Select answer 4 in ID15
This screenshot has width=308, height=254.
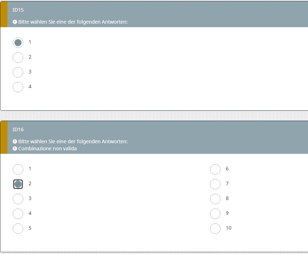tap(18, 87)
